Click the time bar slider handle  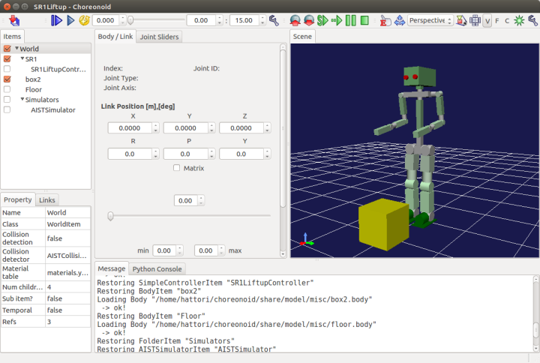click(x=130, y=20)
